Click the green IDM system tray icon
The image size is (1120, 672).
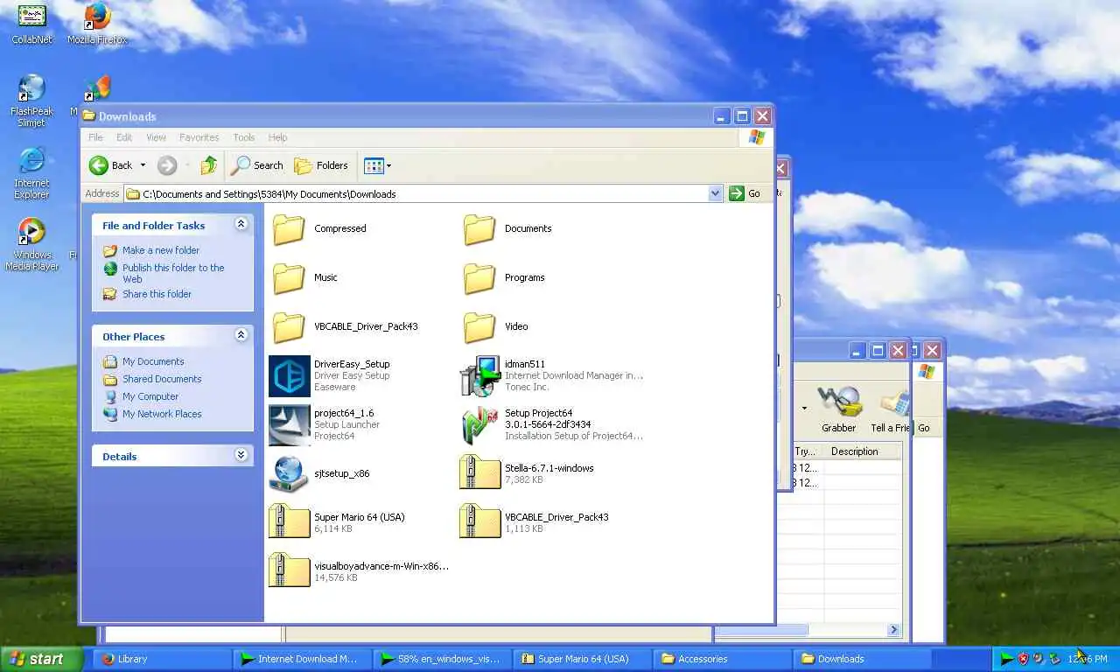(1006, 659)
